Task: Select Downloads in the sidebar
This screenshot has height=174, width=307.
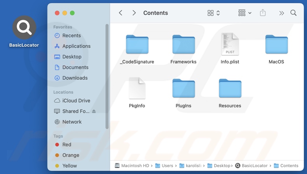Action: click(x=75, y=78)
